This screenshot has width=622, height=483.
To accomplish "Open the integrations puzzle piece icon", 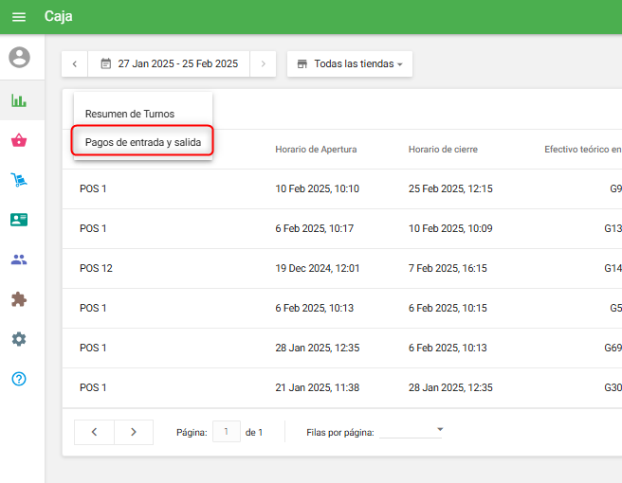I will coord(19,299).
